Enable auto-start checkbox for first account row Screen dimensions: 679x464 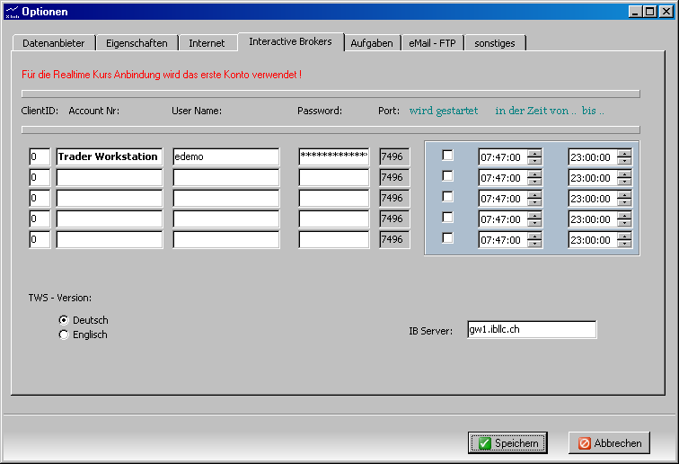click(448, 156)
